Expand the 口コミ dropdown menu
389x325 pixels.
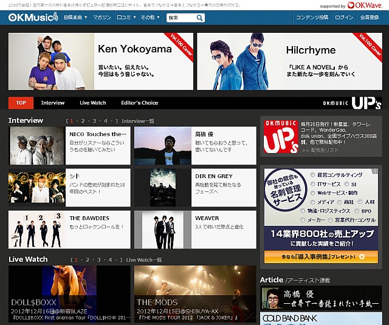126,18
